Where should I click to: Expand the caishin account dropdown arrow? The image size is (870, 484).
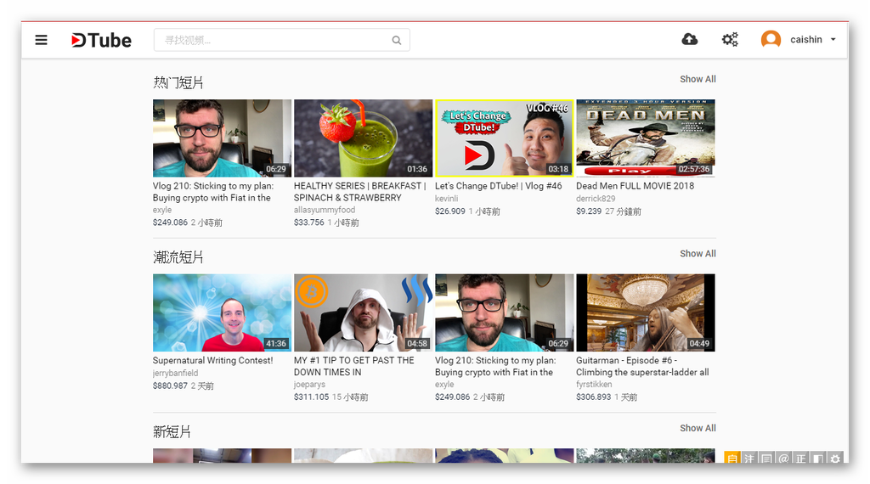point(833,39)
